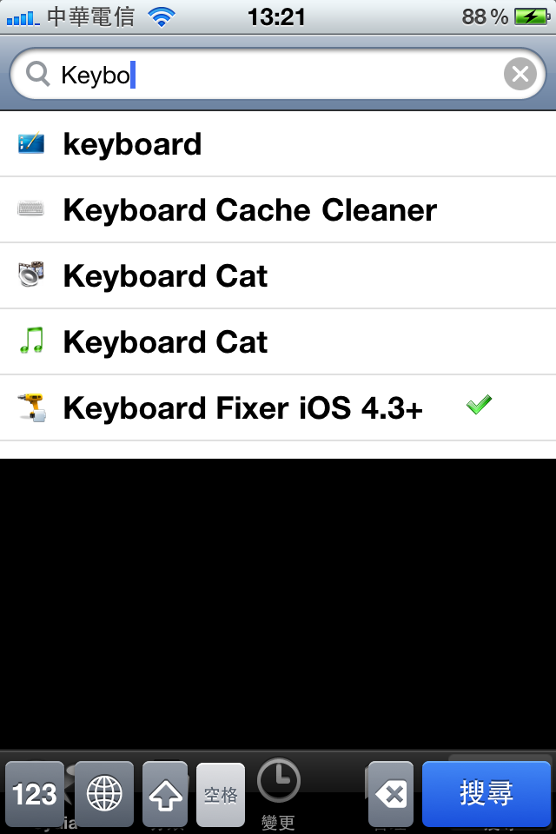556x834 pixels.
Task: Tap the backspace delete key
Action: (391, 794)
